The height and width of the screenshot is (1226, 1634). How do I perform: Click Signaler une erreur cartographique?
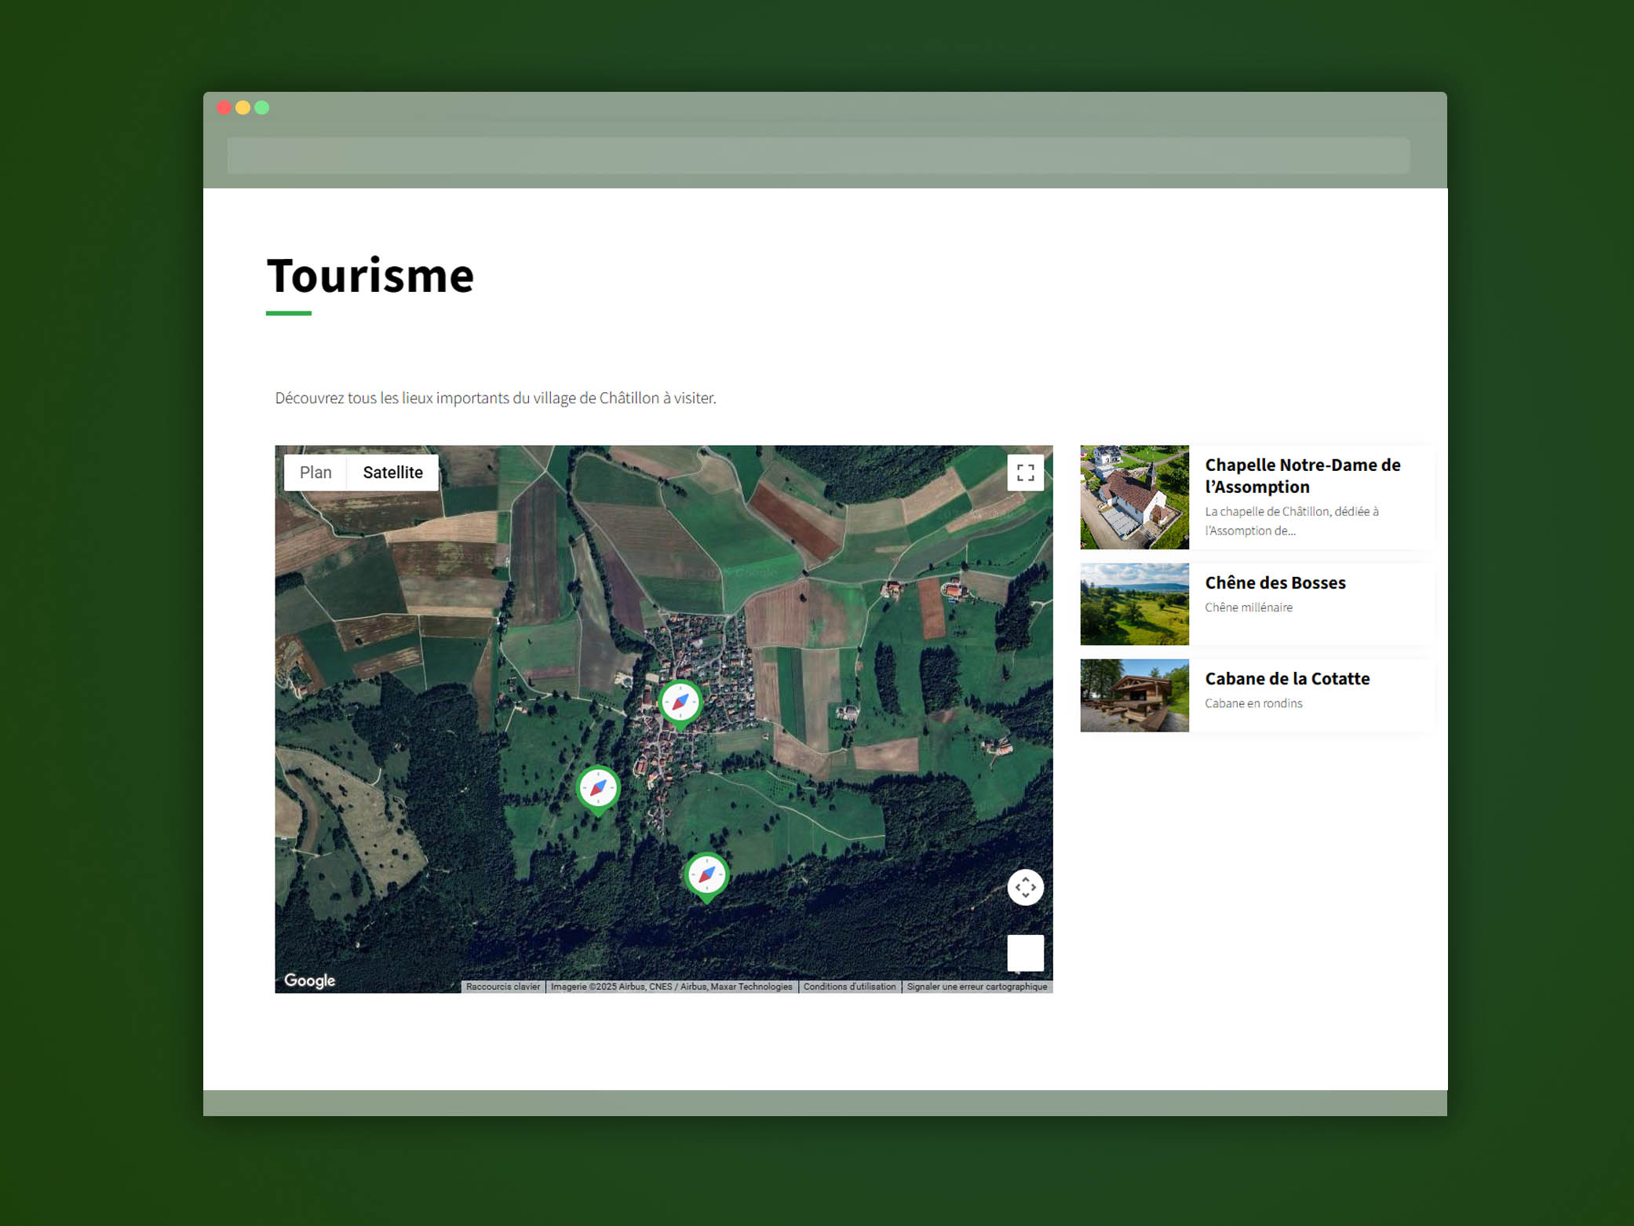(977, 987)
